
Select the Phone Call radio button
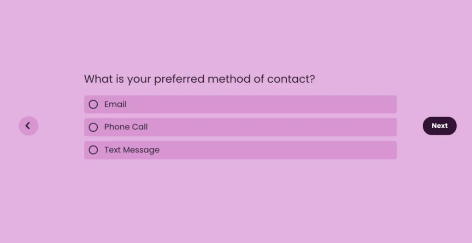coord(93,127)
